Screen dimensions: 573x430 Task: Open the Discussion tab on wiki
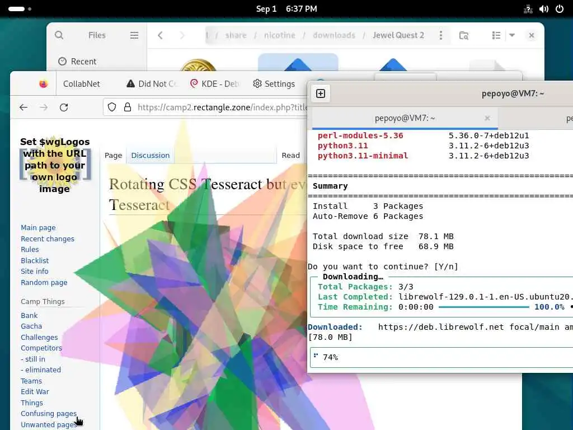[x=150, y=156]
